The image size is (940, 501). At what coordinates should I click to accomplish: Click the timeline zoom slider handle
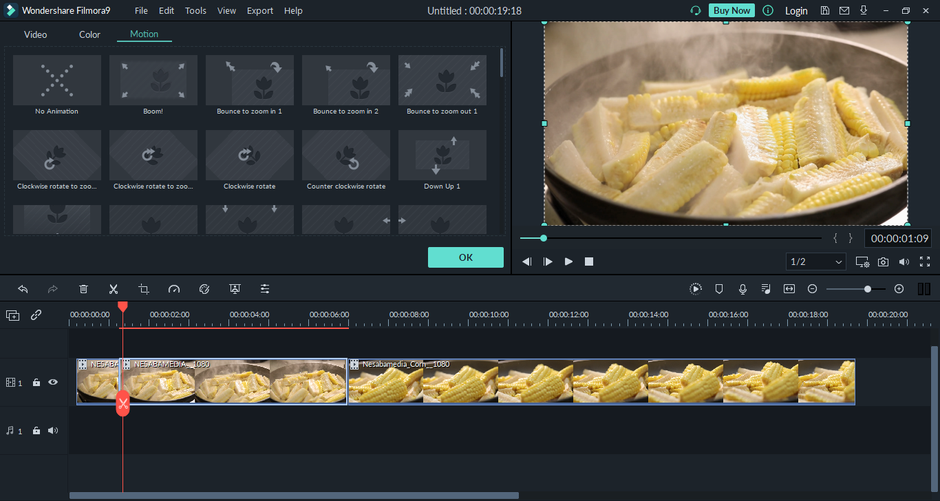tap(868, 289)
